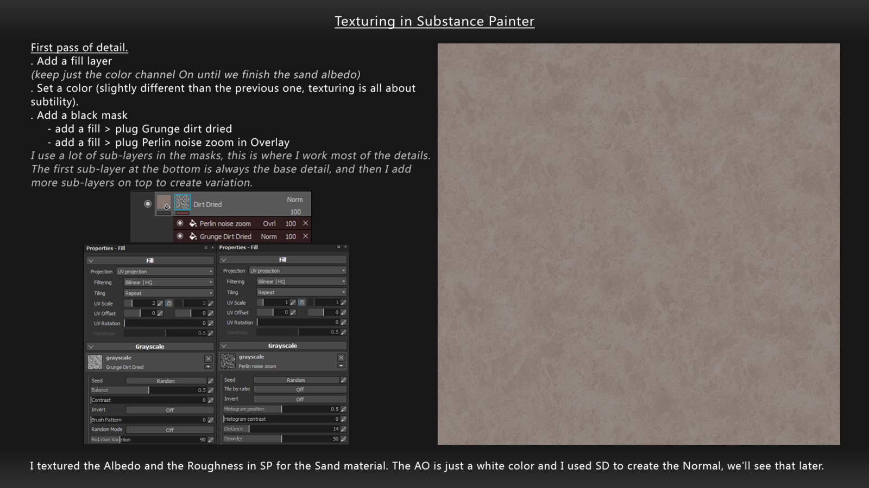Click the UV Offset first edit pencil, right panel
869x488 pixels.
pyautogui.click(x=293, y=312)
